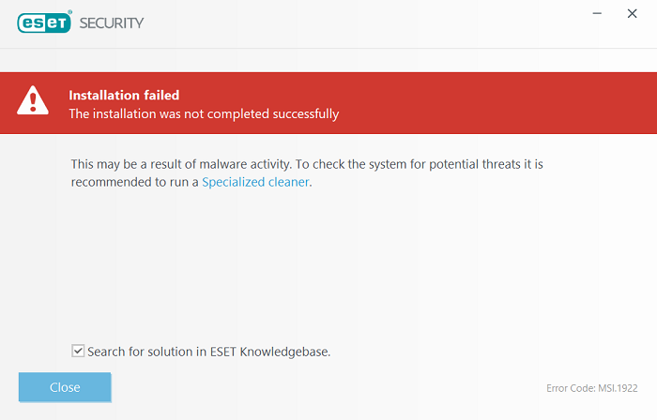This screenshot has height=420, width=657.
Task: Click the 'recommended to run a' text line
Action: point(134,182)
